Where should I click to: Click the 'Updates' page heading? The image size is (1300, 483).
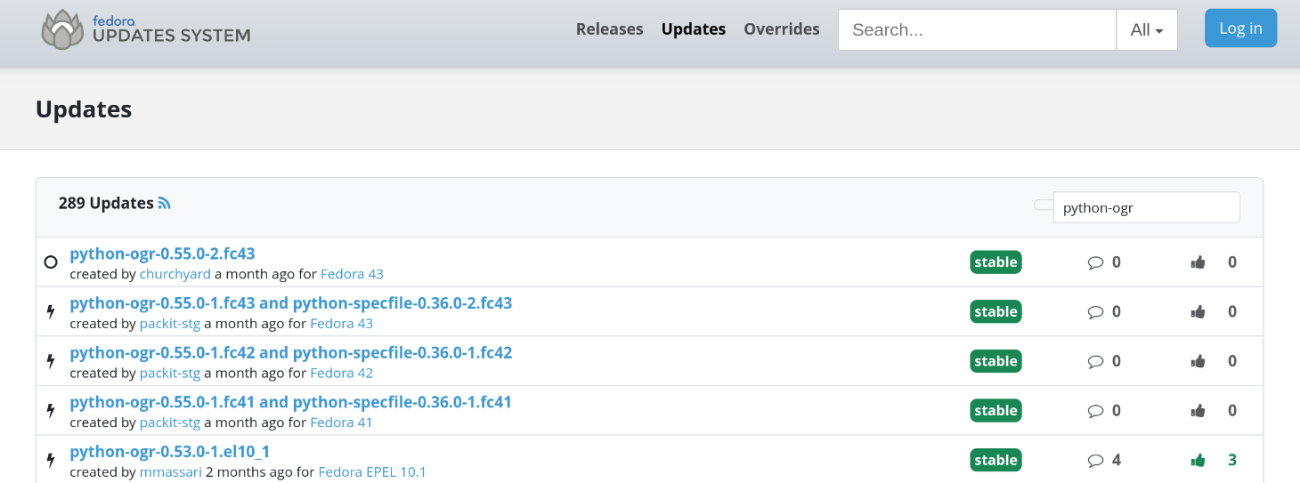(84, 109)
